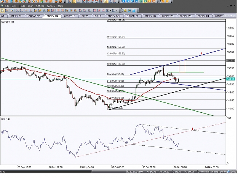Click the 161.80% (161.74) Fibonacci label
The height and width of the screenshot is (178, 238).
[116, 36]
